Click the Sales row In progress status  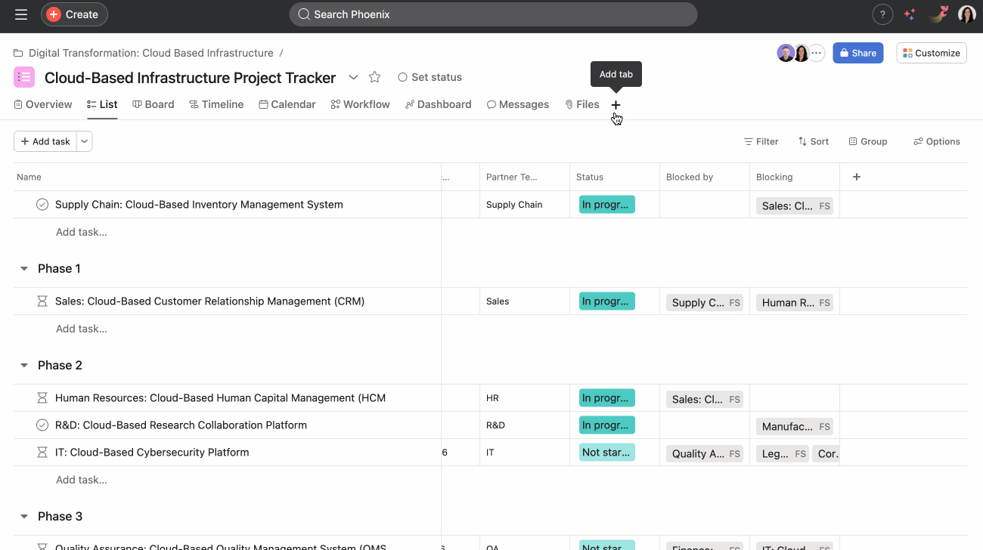point(606,301)
